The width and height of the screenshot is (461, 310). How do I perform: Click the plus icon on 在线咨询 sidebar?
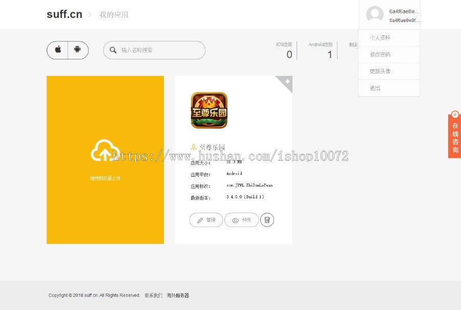click(455, 115)
